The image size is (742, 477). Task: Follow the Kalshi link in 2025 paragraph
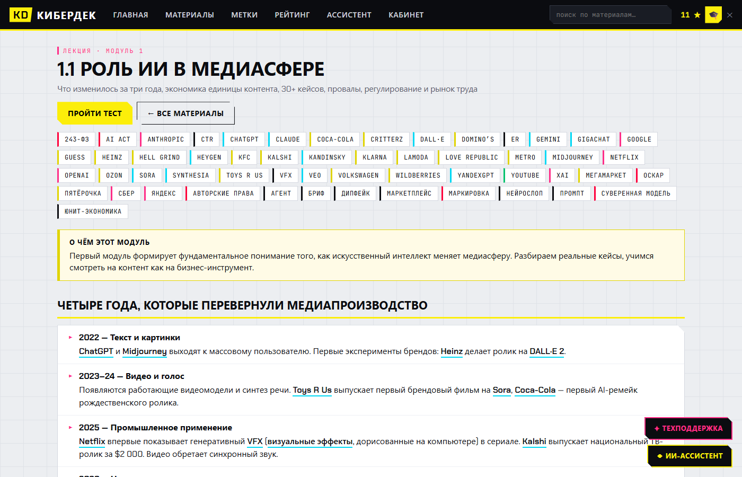click(x=534, y=441)
